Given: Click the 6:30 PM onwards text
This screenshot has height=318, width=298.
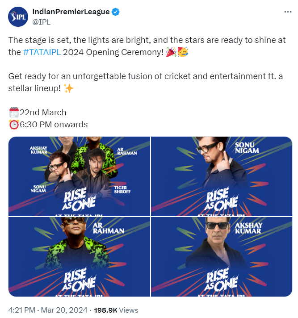Looking at the screenshot, I should coord(54,125).
